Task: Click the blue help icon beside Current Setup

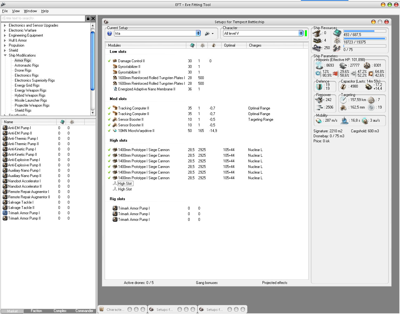Action: (109, 33)
